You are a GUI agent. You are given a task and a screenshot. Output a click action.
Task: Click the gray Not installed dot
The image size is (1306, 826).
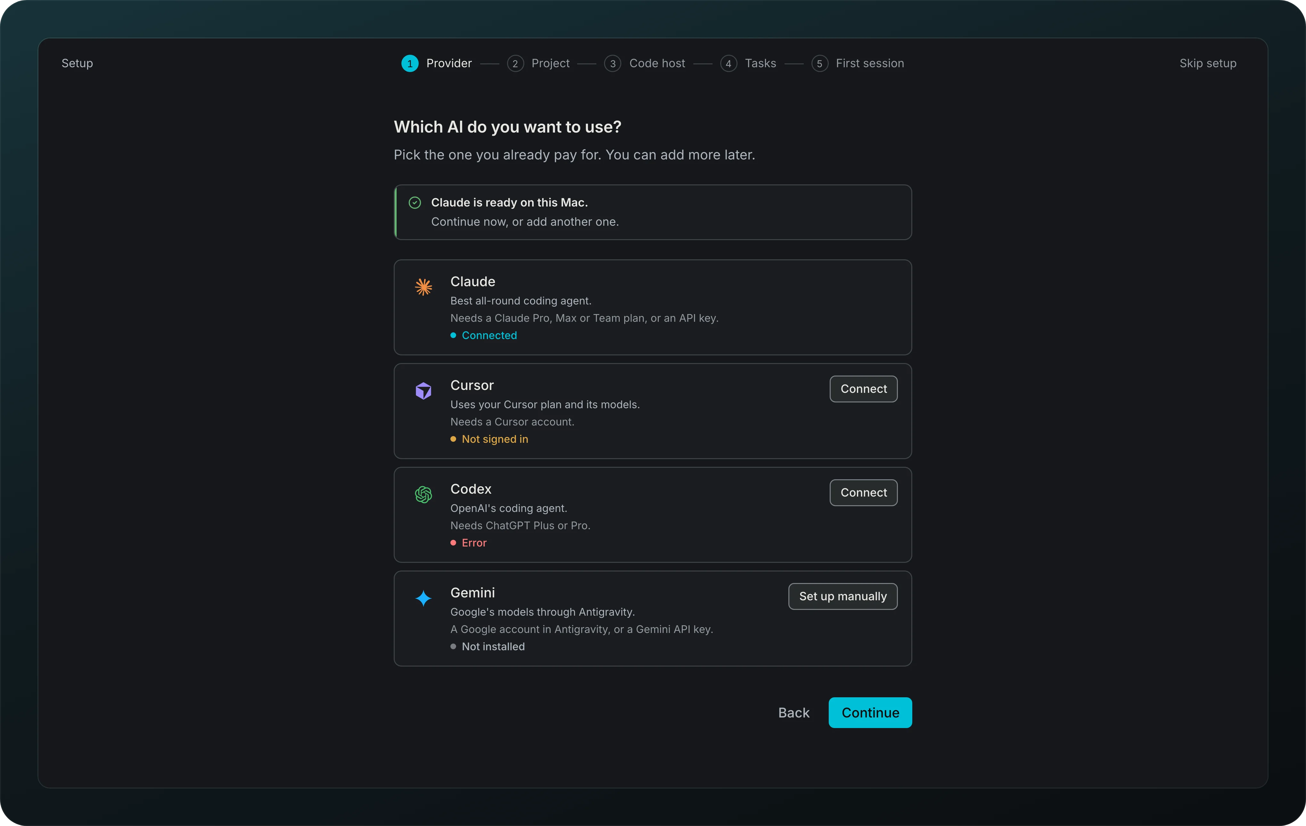453,646
